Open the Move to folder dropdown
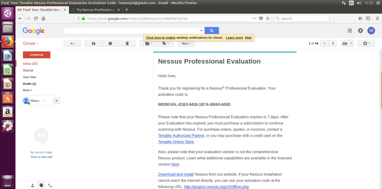The height and width of the screenshot is (189, 382). pos(148,43)
